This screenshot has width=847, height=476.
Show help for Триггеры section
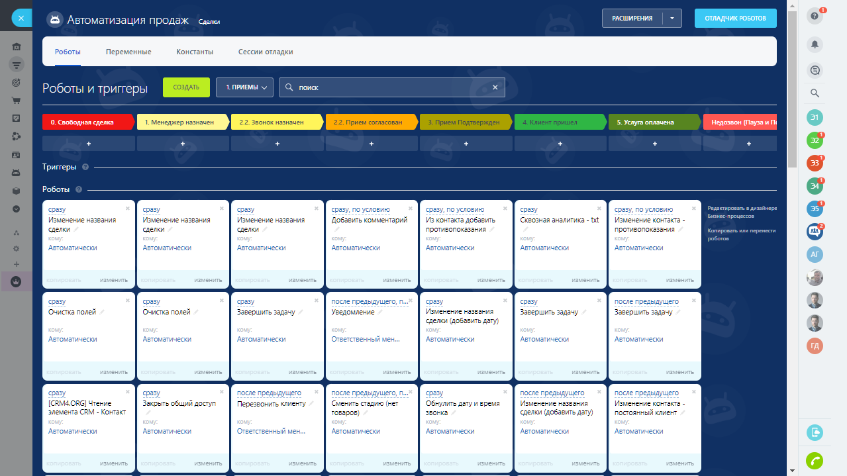click(85, 167)
